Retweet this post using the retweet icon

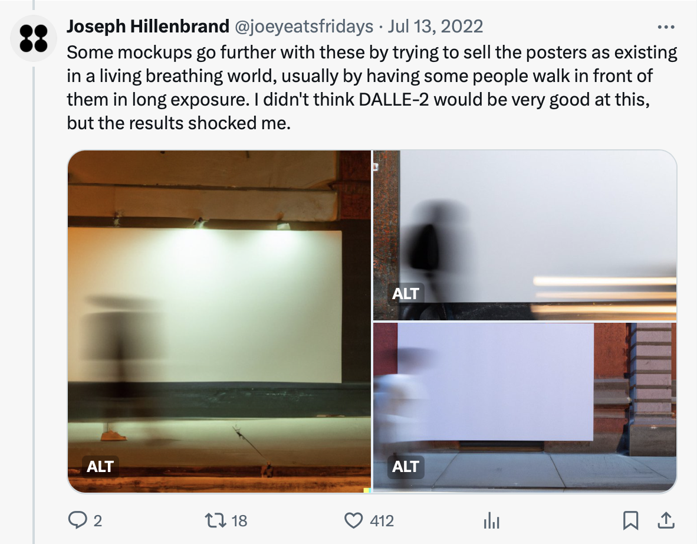[x=216, y=520]
